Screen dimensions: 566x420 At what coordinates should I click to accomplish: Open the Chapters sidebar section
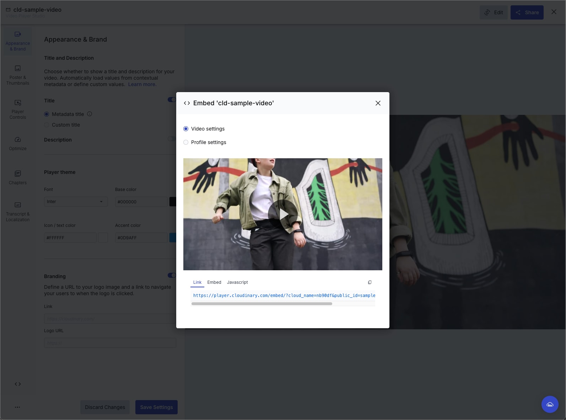point(18,177)
